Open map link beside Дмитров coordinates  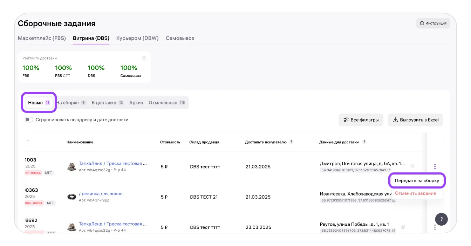pos(389,170)
